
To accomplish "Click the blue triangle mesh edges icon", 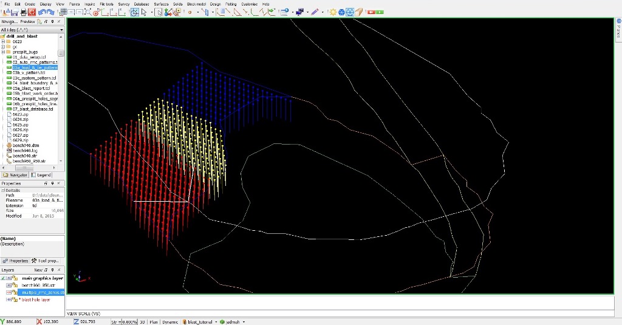I will click(x=350, y=12).
